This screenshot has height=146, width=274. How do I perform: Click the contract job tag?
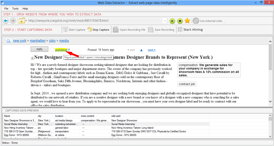coord(187,84)
